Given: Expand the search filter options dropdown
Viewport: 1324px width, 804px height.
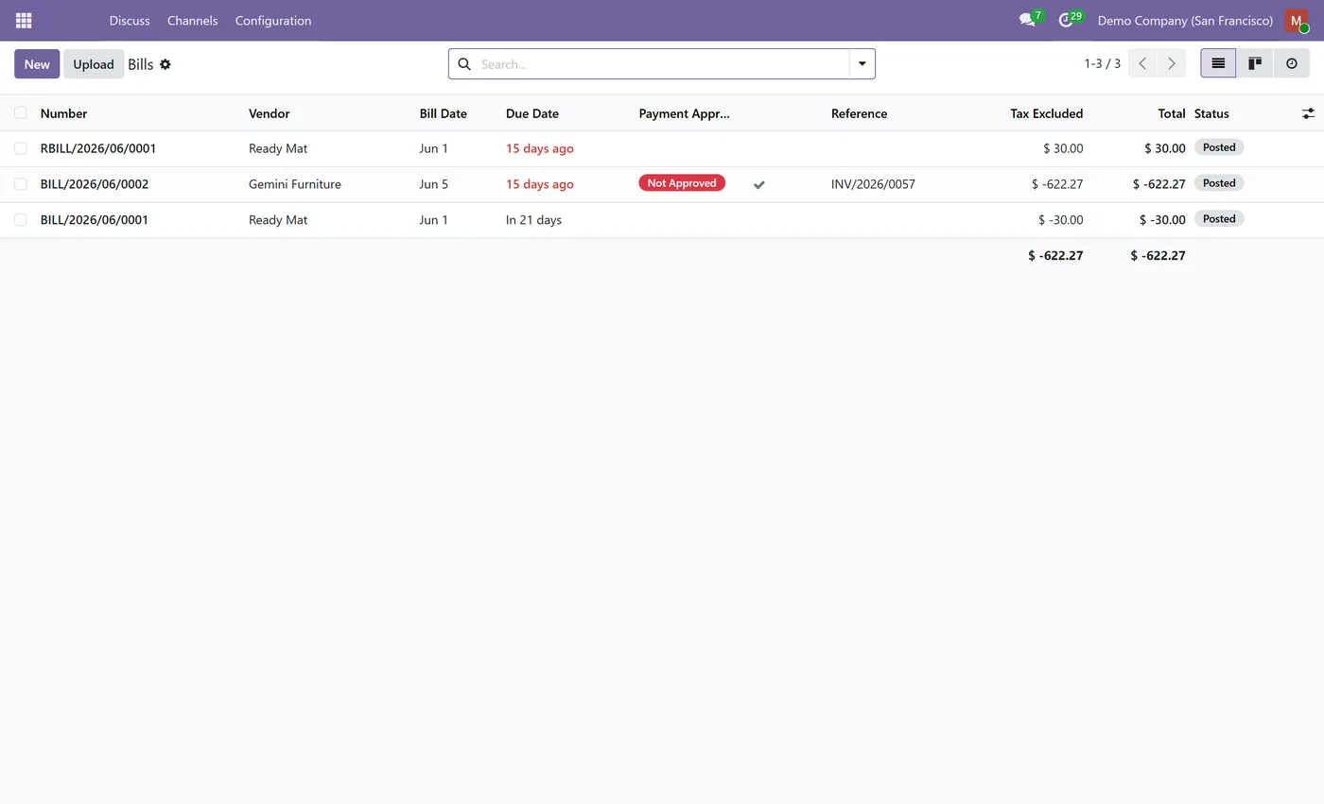Looking at the screenshot, I should (x=862, y=64).
